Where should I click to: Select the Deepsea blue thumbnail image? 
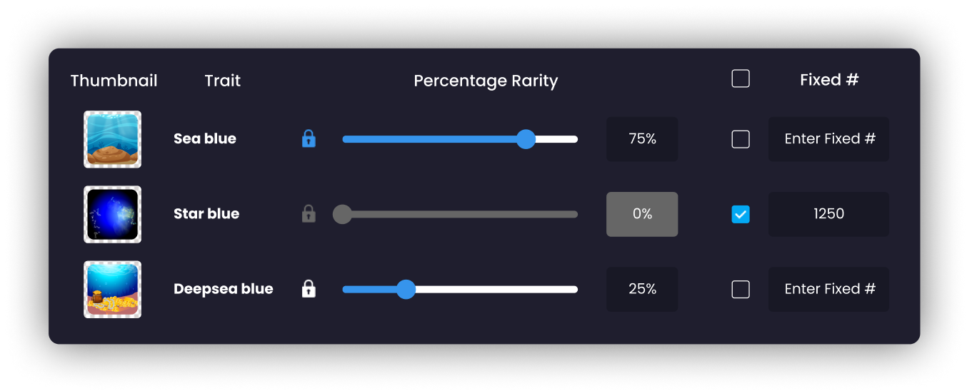pyautogui.click(x=112, y=289)
